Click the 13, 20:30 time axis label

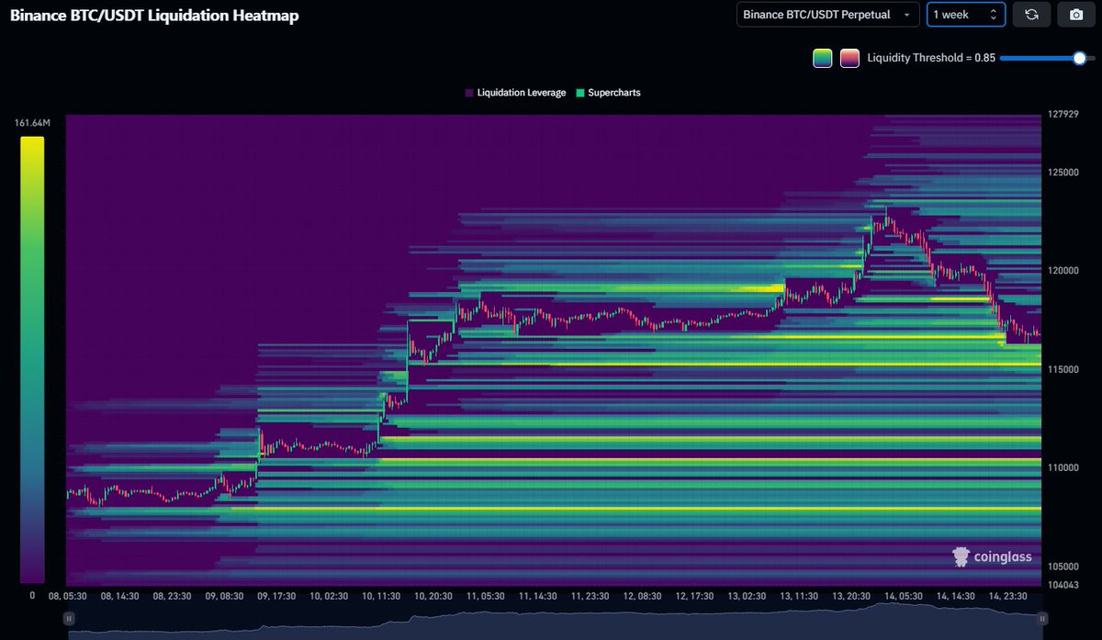click(x=850, y=596)
